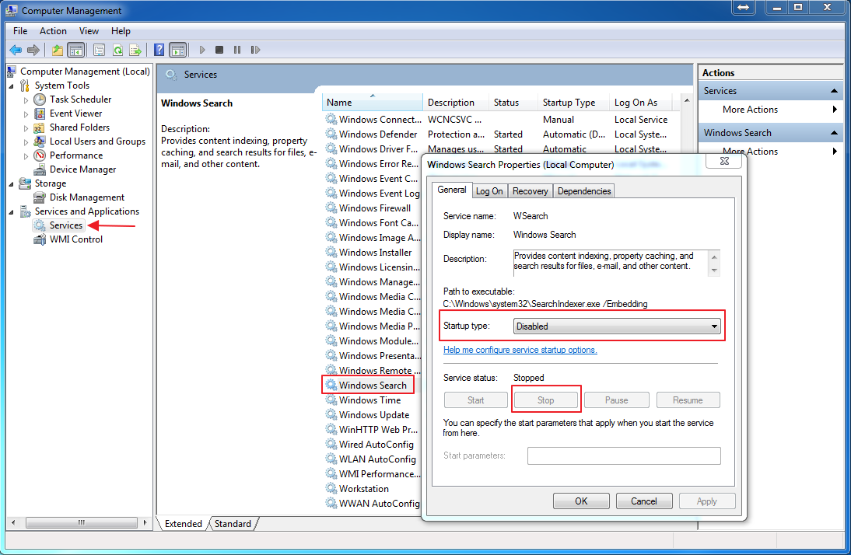Collapse the System Tools tree node
The height and width of the screenshot is (555, 851).
point(12,86)
